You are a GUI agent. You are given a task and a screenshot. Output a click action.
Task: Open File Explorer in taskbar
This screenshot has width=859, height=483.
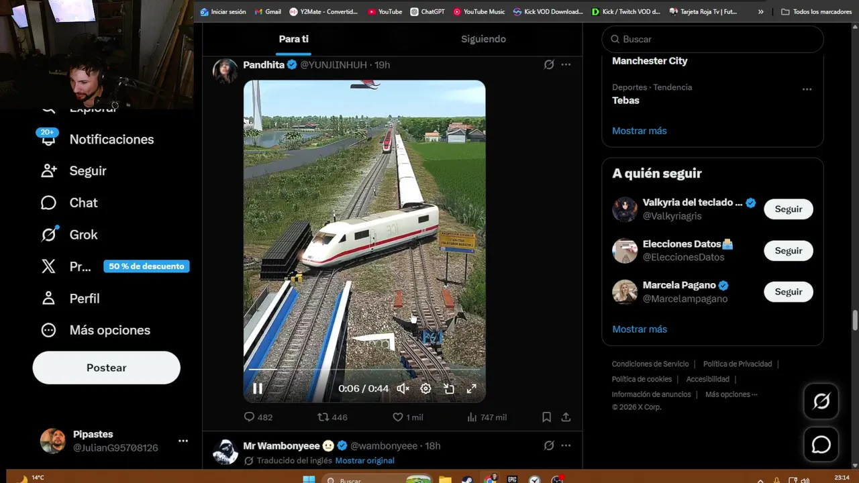[x=445, y=479]
